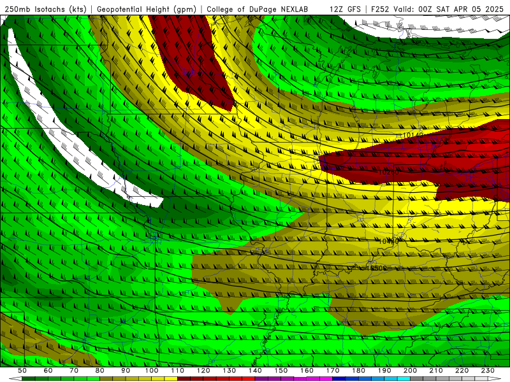510x382 pixels.
Task: Select the dark blue swatch starting at 170
Action: click(339, 379)
